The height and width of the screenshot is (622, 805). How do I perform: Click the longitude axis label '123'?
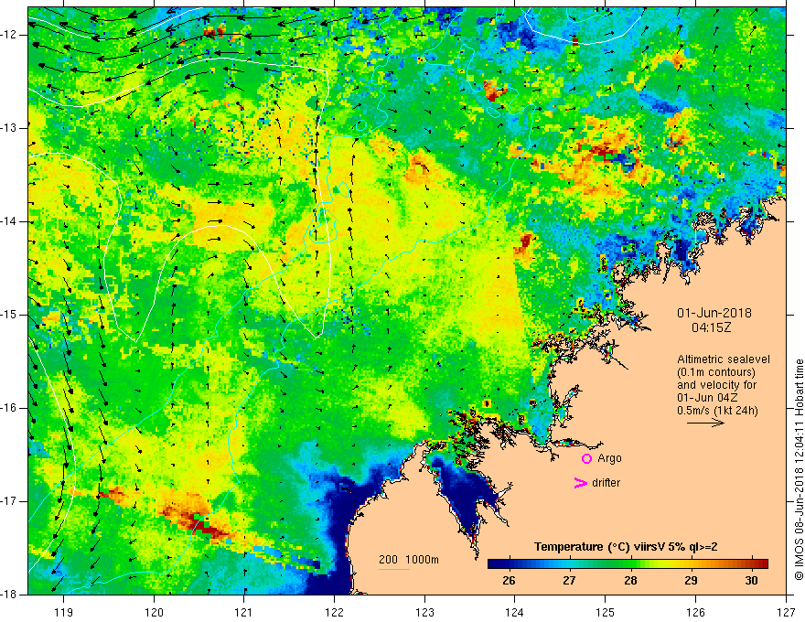(x=424, y=612)
